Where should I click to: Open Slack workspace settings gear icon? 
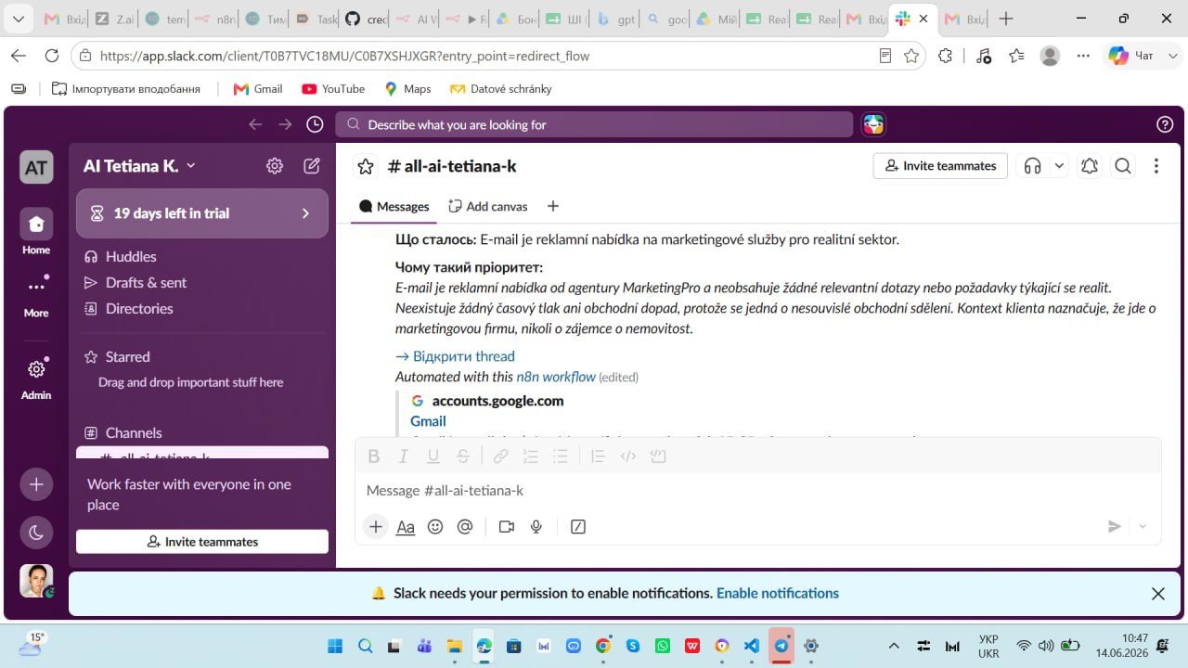click(x=275, y=166)
